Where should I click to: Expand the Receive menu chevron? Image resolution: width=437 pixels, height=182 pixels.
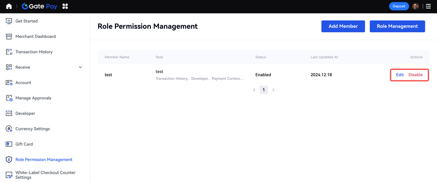80,67
